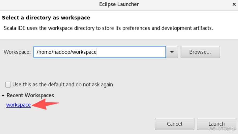This screenshot has height=134, width=238.
Task: Open the recent 'workspace' link
Action: pyautogui.click(x=18, y=105)
